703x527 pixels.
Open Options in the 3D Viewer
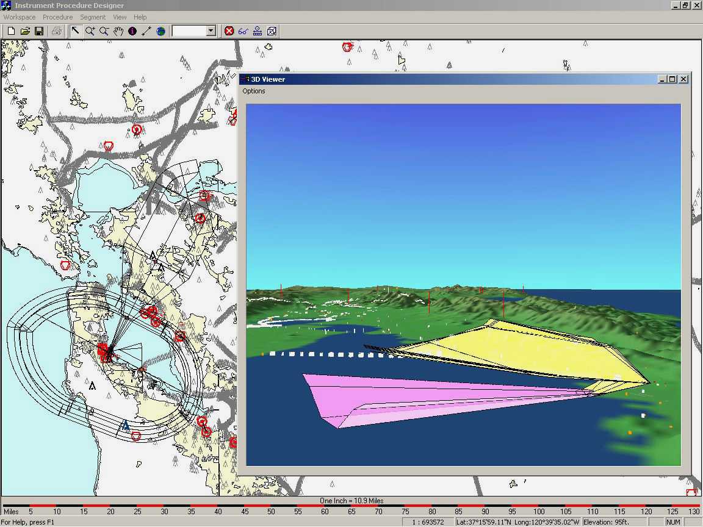pos(254,91)
